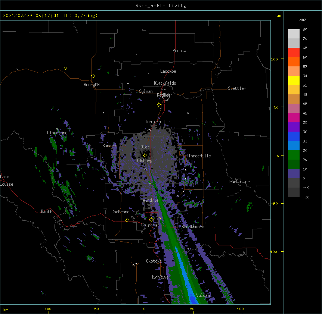This screenshot has height=314, width=322.
Task: Click the yellow diamond marker near RockyMH
Action: 93,76
